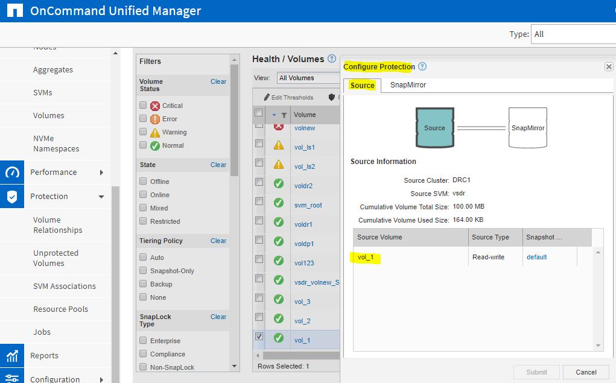Select the Source tab
The image size is (616, 383).
click(361, 85)
